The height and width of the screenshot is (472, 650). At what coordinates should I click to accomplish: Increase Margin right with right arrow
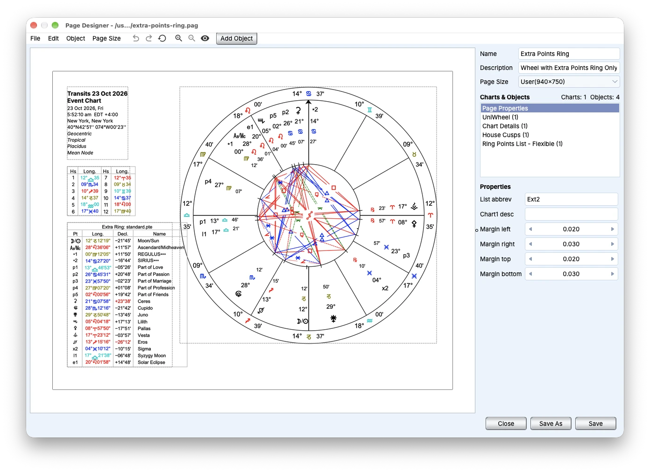[613, 244]
